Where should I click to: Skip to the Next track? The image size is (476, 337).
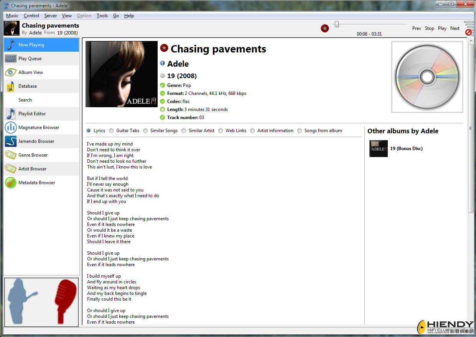point(455,28)
